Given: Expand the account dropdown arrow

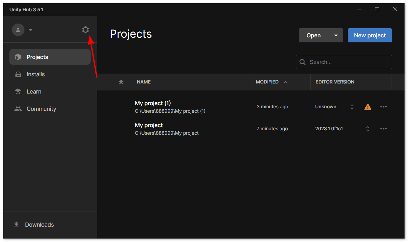Looking at the screenshot, I should point(31,30).
